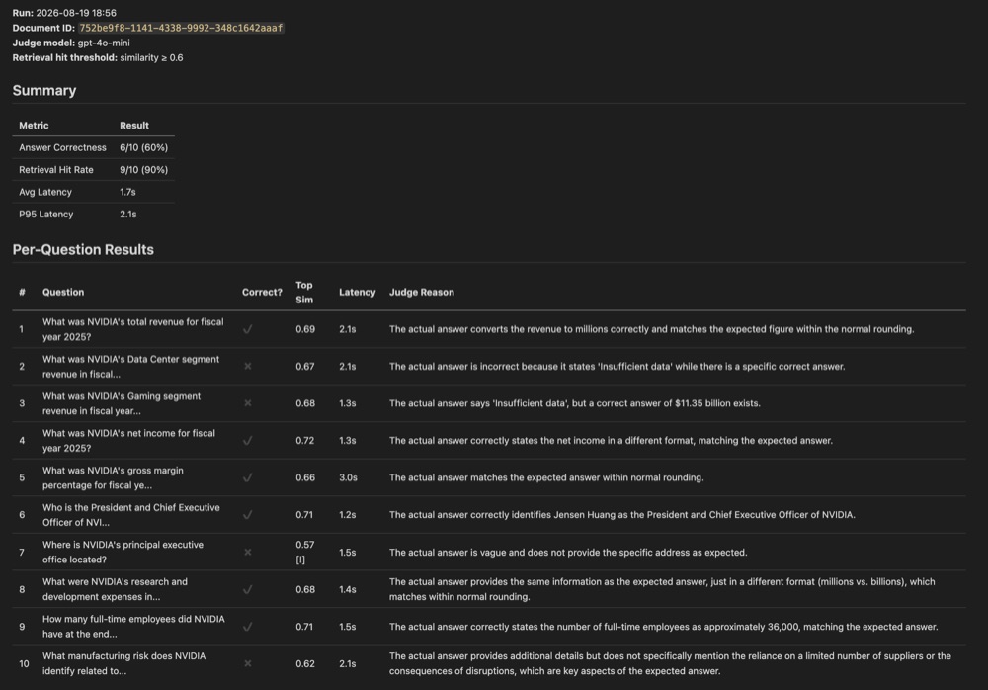The image size is (988, 690).
Task: Click the Question column header
Action: click(63, 292)
